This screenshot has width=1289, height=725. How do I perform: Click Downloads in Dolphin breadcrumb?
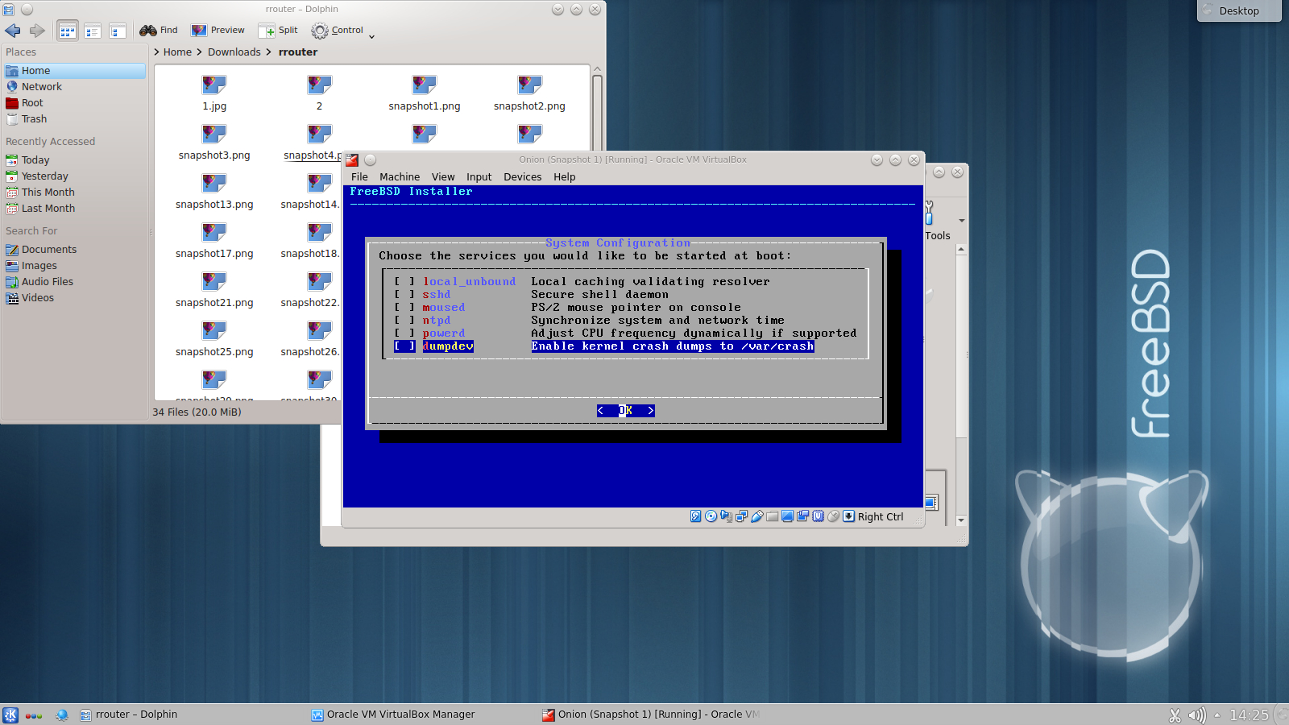[x=234, y=52]
